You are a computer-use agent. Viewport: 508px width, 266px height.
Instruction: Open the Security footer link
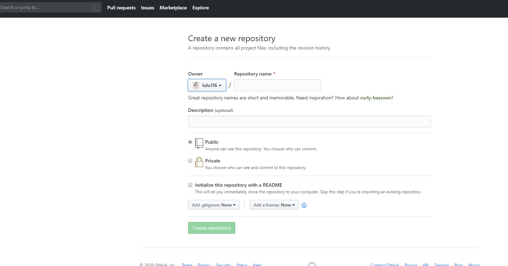tap(223, 265)
